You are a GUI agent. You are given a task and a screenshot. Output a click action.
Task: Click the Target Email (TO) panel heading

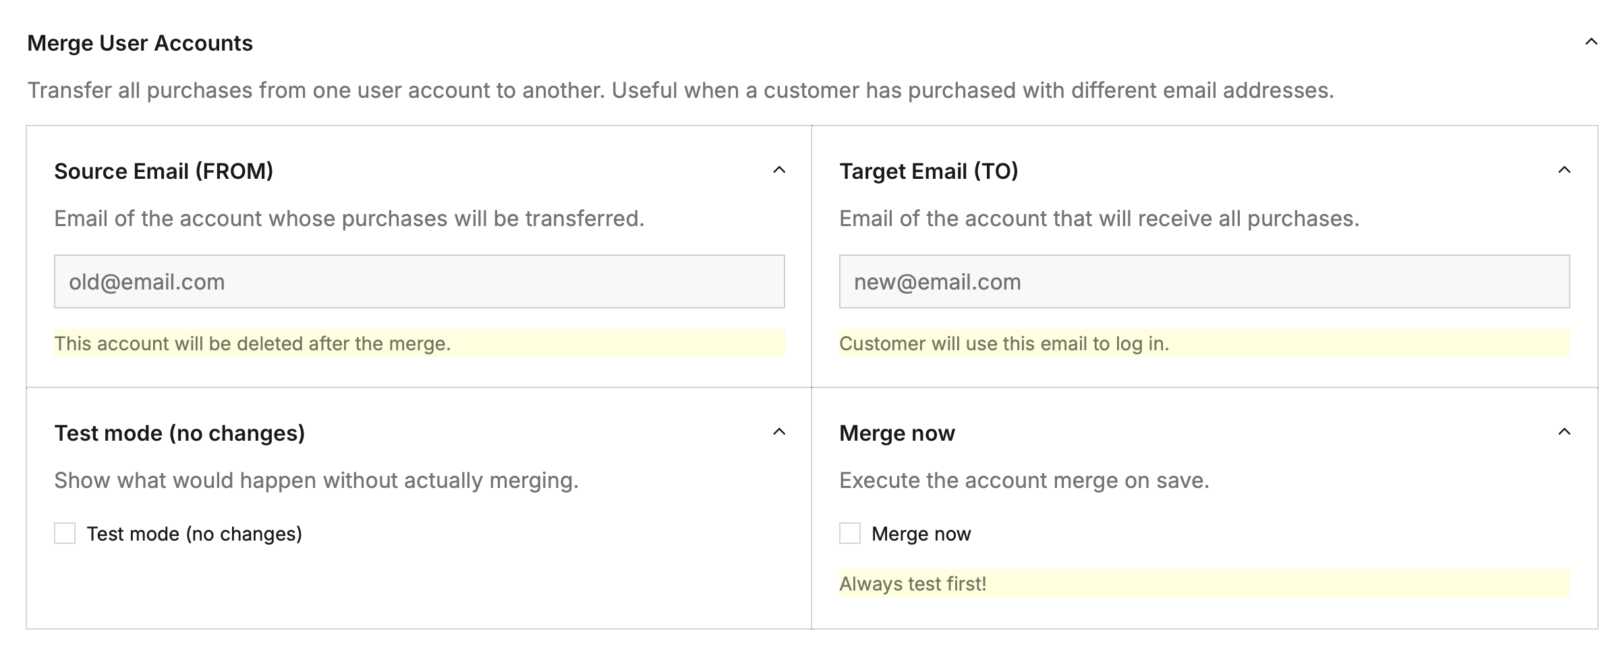(x=928, y=171)
